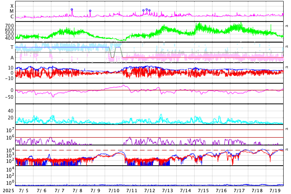This screenshot has height=194, width=291.
Task: Click the 7/16 date label
Action: 221,191
